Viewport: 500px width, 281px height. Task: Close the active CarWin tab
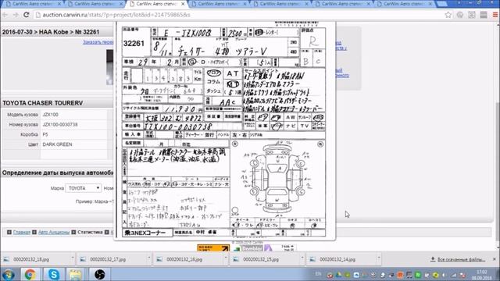point(183,4)
